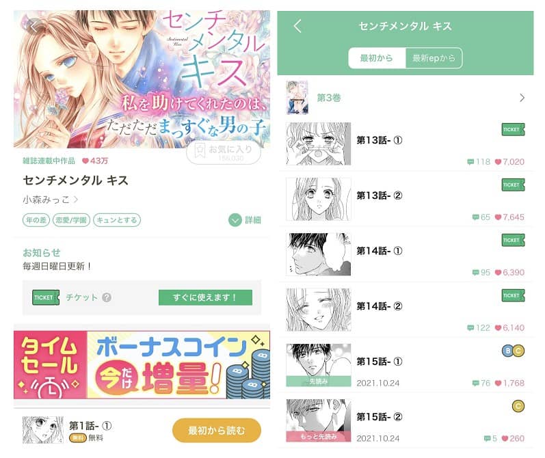Viewport: 545px width, 458px height.
Task: Tap the TICKET badge on 第13話-①
Action: [x=513, y=130]
